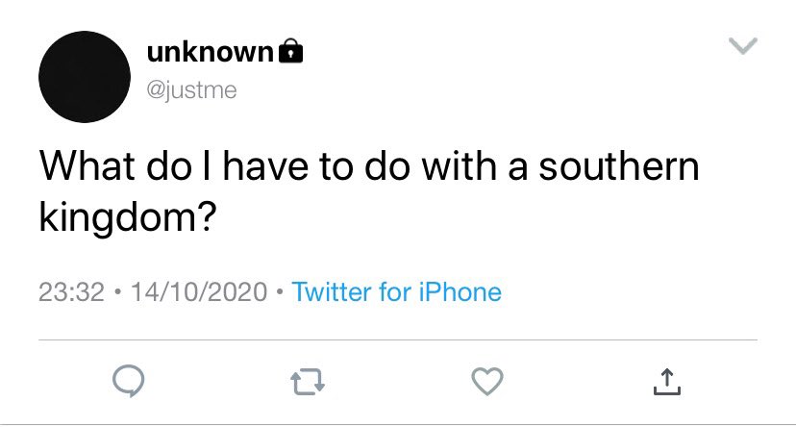Open the tweet options chevron menu

(x=743, y=46)
